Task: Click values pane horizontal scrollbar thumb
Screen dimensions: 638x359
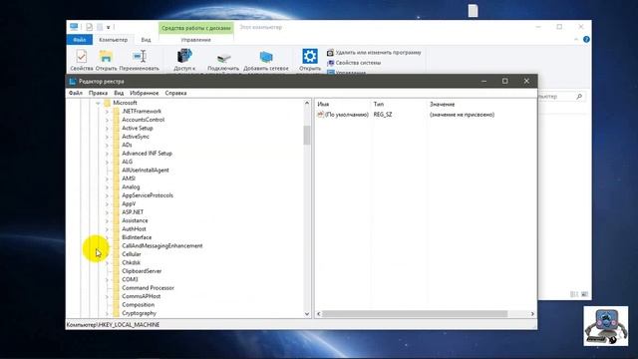Action: (x=415, y=314)
